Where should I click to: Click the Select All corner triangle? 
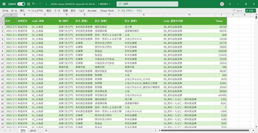pyautogui.click(x=2, y=15)
